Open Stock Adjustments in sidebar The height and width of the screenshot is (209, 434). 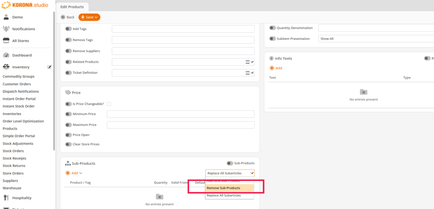[x=18, y=144]
